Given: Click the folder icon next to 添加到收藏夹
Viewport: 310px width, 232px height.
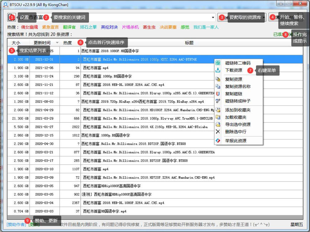Looking at the screenshot, I should [218, 110].
